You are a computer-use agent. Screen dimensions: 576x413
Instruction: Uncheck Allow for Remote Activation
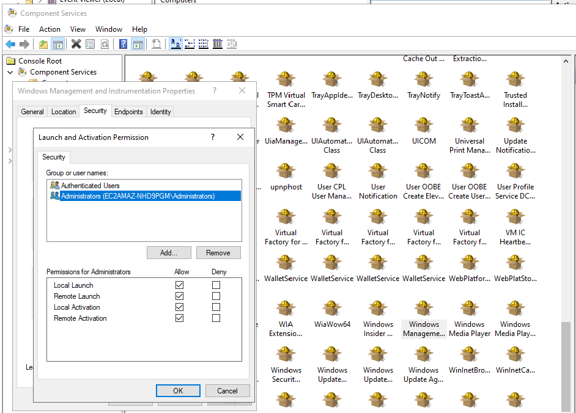point(179,318)
